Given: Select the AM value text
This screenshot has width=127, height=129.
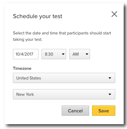Looking at the screenshot, I should click(76, 54).
